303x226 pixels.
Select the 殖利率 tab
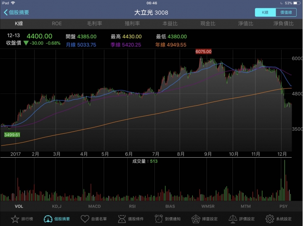(132, 23)
